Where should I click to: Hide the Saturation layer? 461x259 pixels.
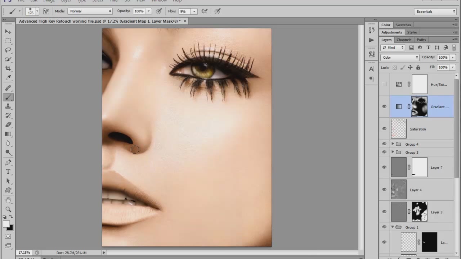(384, 129)
